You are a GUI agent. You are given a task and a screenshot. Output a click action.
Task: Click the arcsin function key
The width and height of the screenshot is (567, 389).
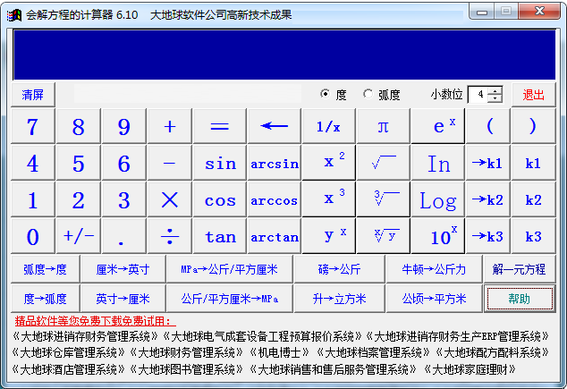click(275, 163)
